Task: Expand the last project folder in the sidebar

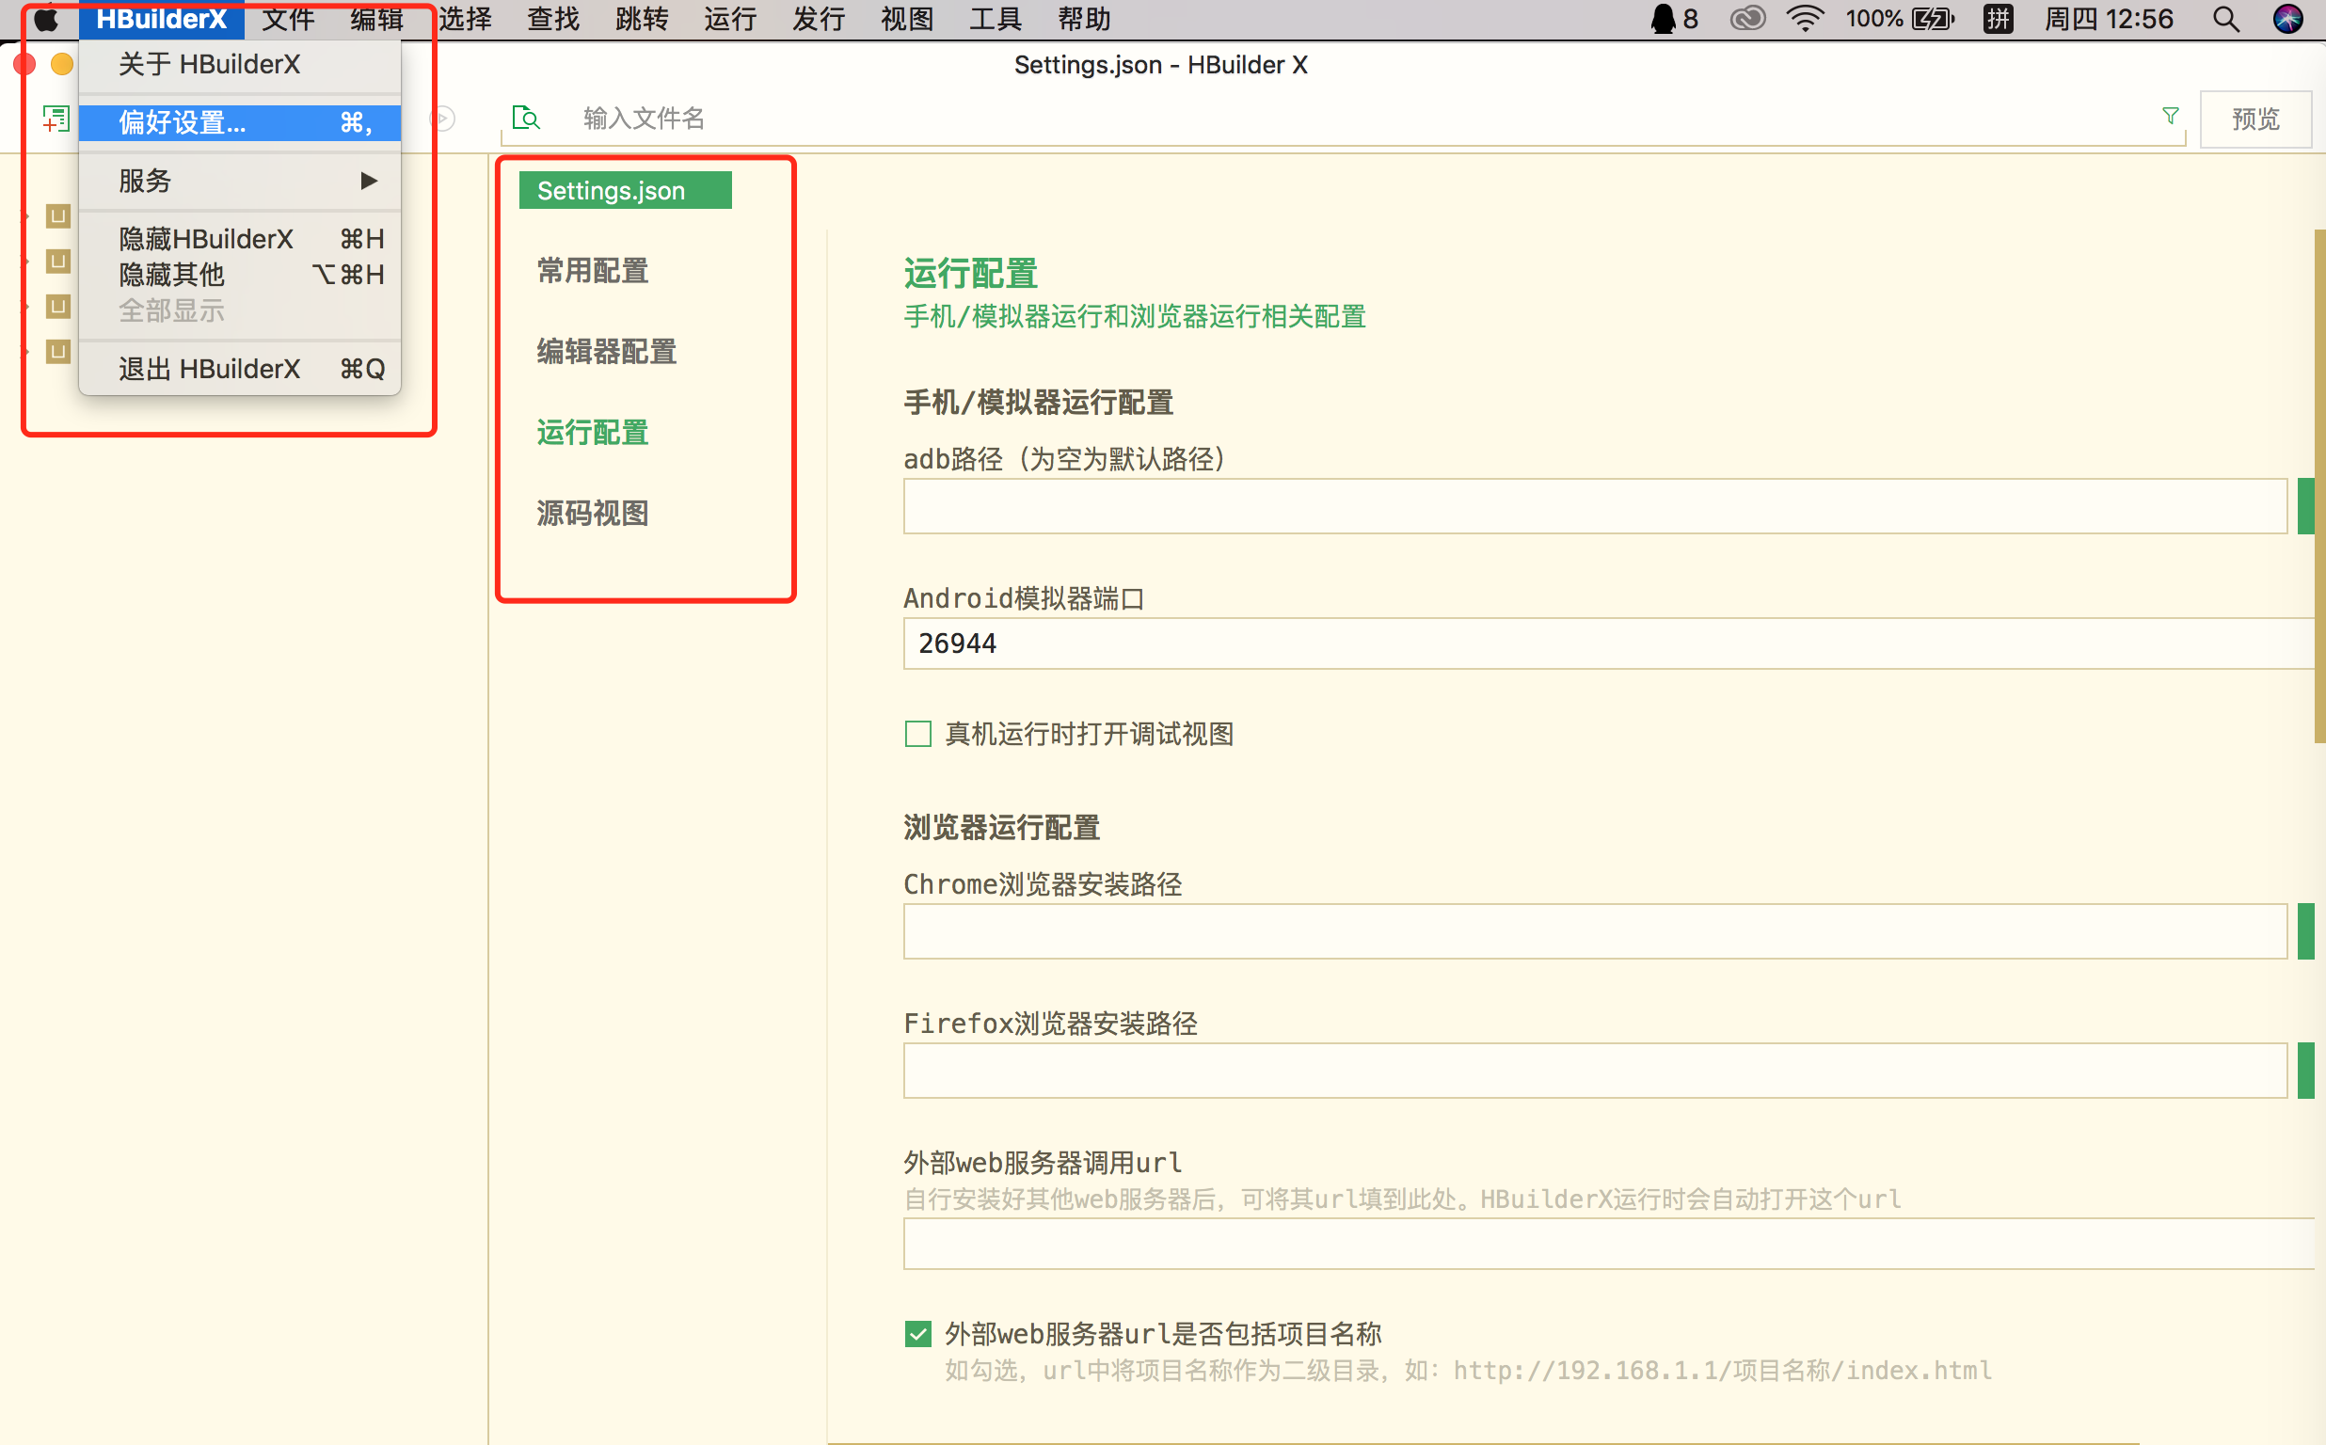Action: [26, 352]
